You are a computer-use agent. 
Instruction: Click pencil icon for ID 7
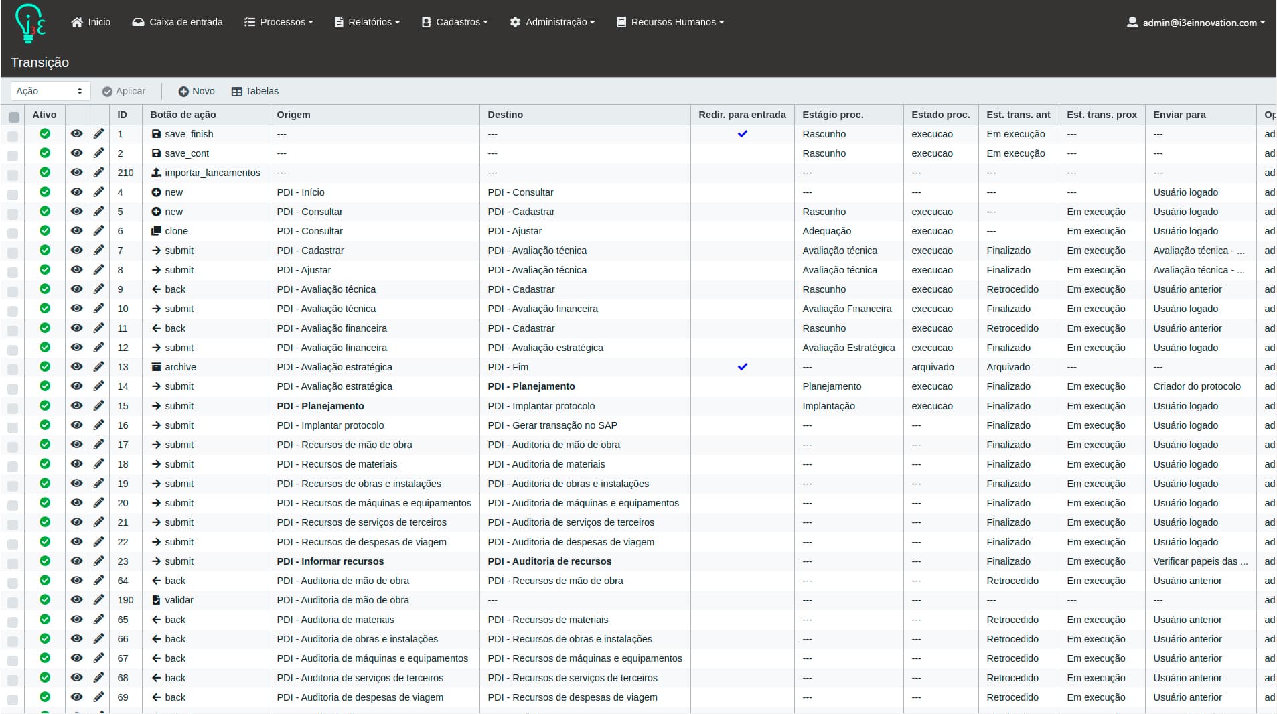click(99, 251)
